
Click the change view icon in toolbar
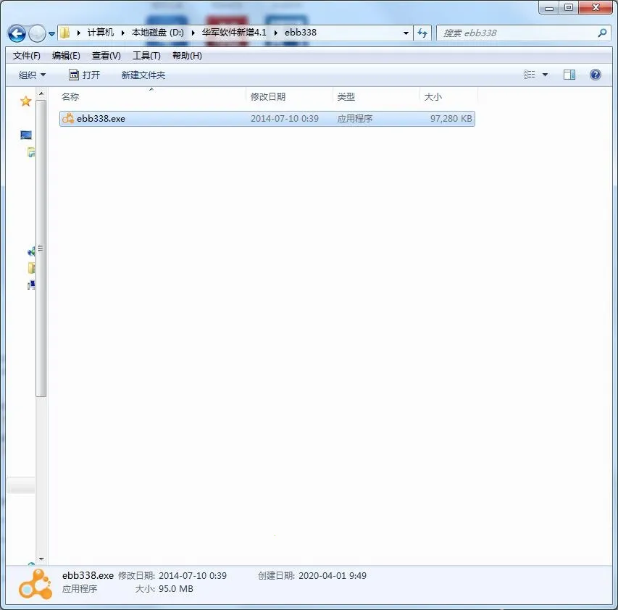(530, 75)
